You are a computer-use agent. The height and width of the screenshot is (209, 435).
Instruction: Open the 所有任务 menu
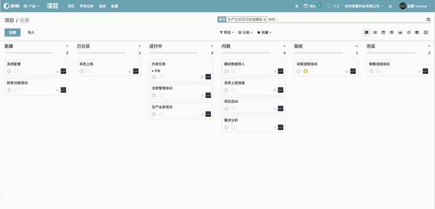pyautogui.click(x=86, y=6)
